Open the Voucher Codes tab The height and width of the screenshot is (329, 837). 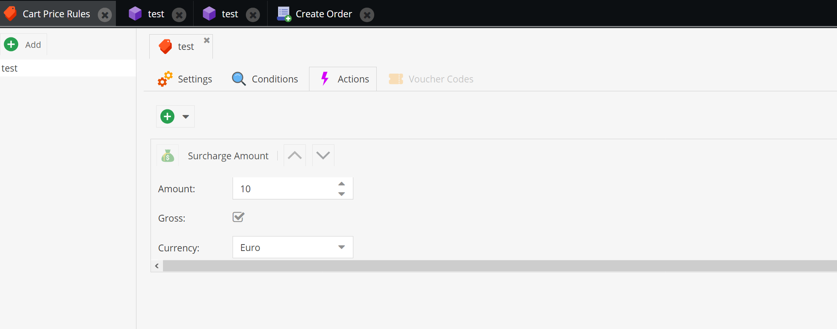pyautogui.click(x=431, y=79)
